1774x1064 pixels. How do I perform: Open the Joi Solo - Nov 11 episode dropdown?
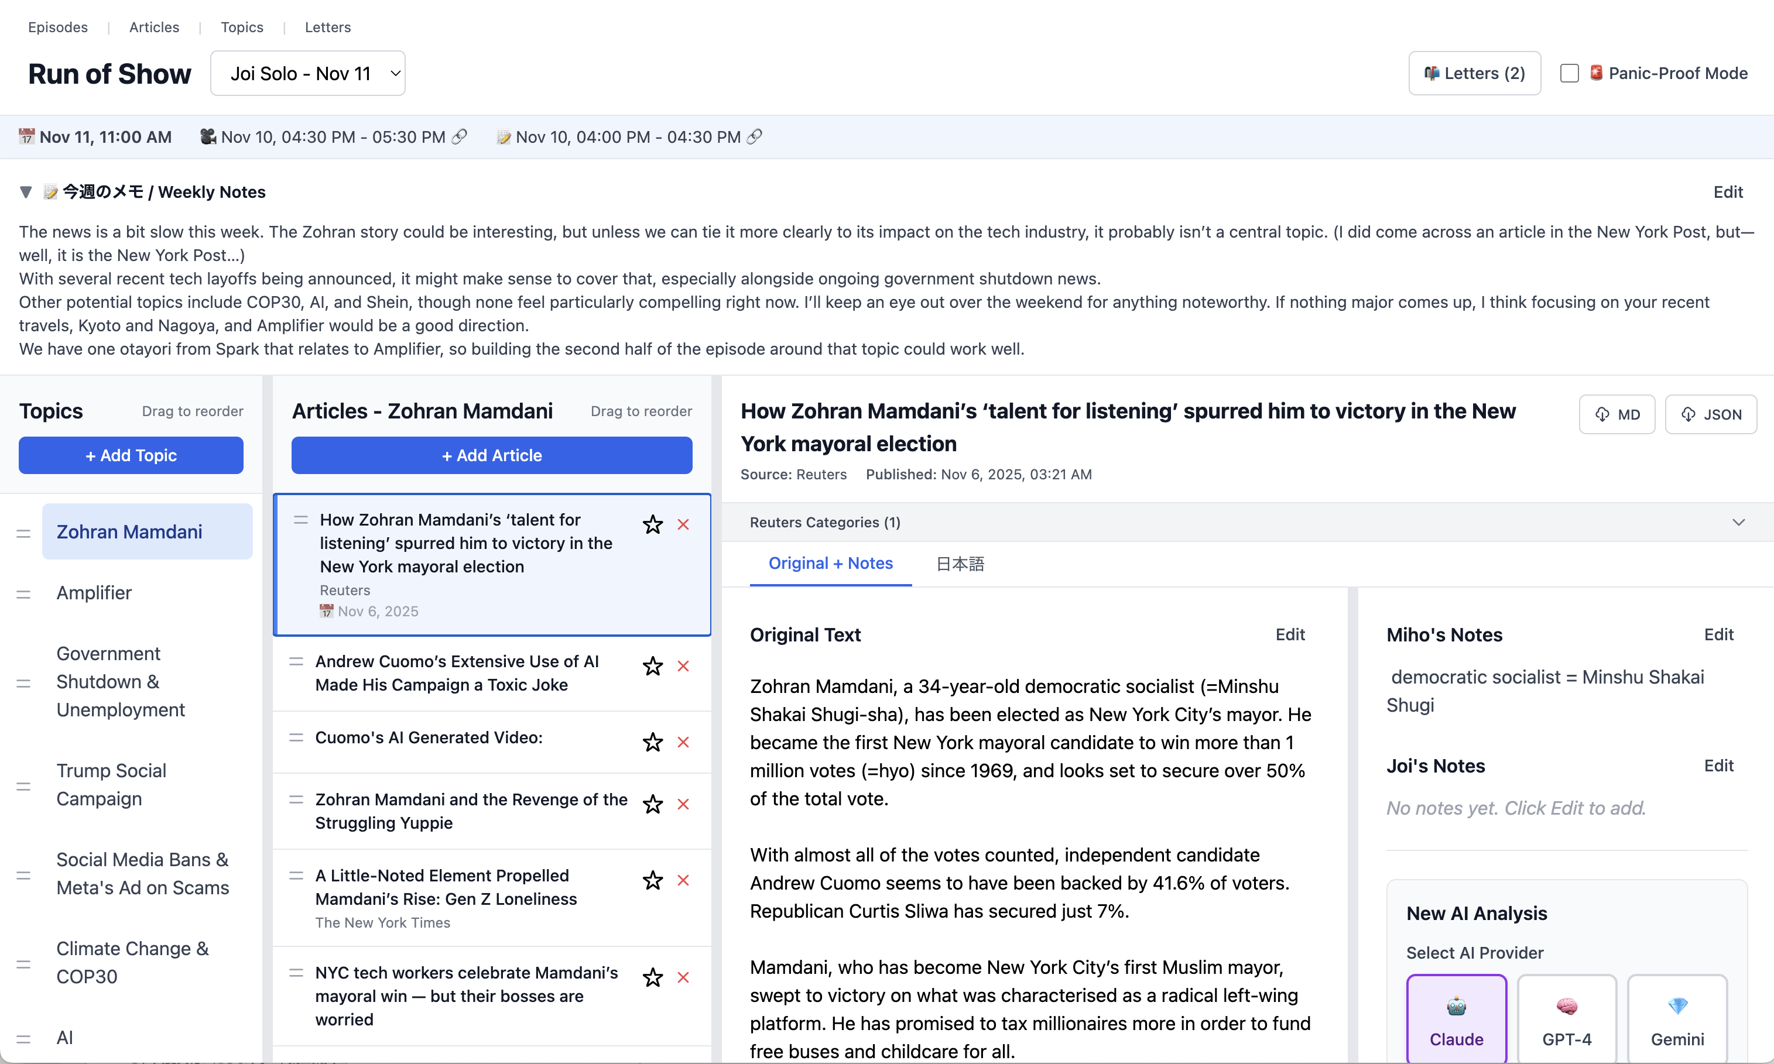tap(307, 73)
